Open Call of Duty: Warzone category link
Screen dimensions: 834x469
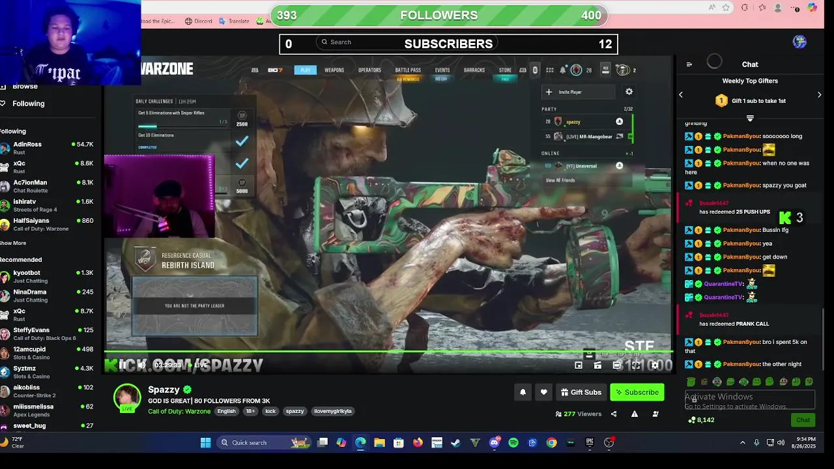click(179, 411)
